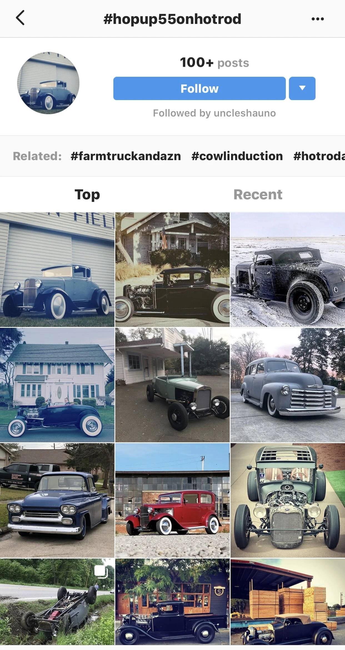
Task: Open the snow-covered black roadster post
Action: coord(288,270)
